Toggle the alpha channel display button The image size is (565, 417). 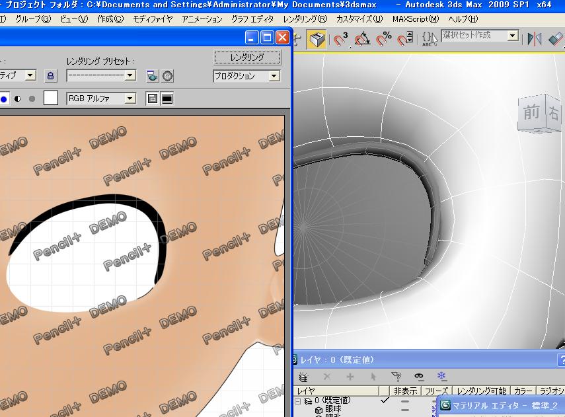(18, 98)
